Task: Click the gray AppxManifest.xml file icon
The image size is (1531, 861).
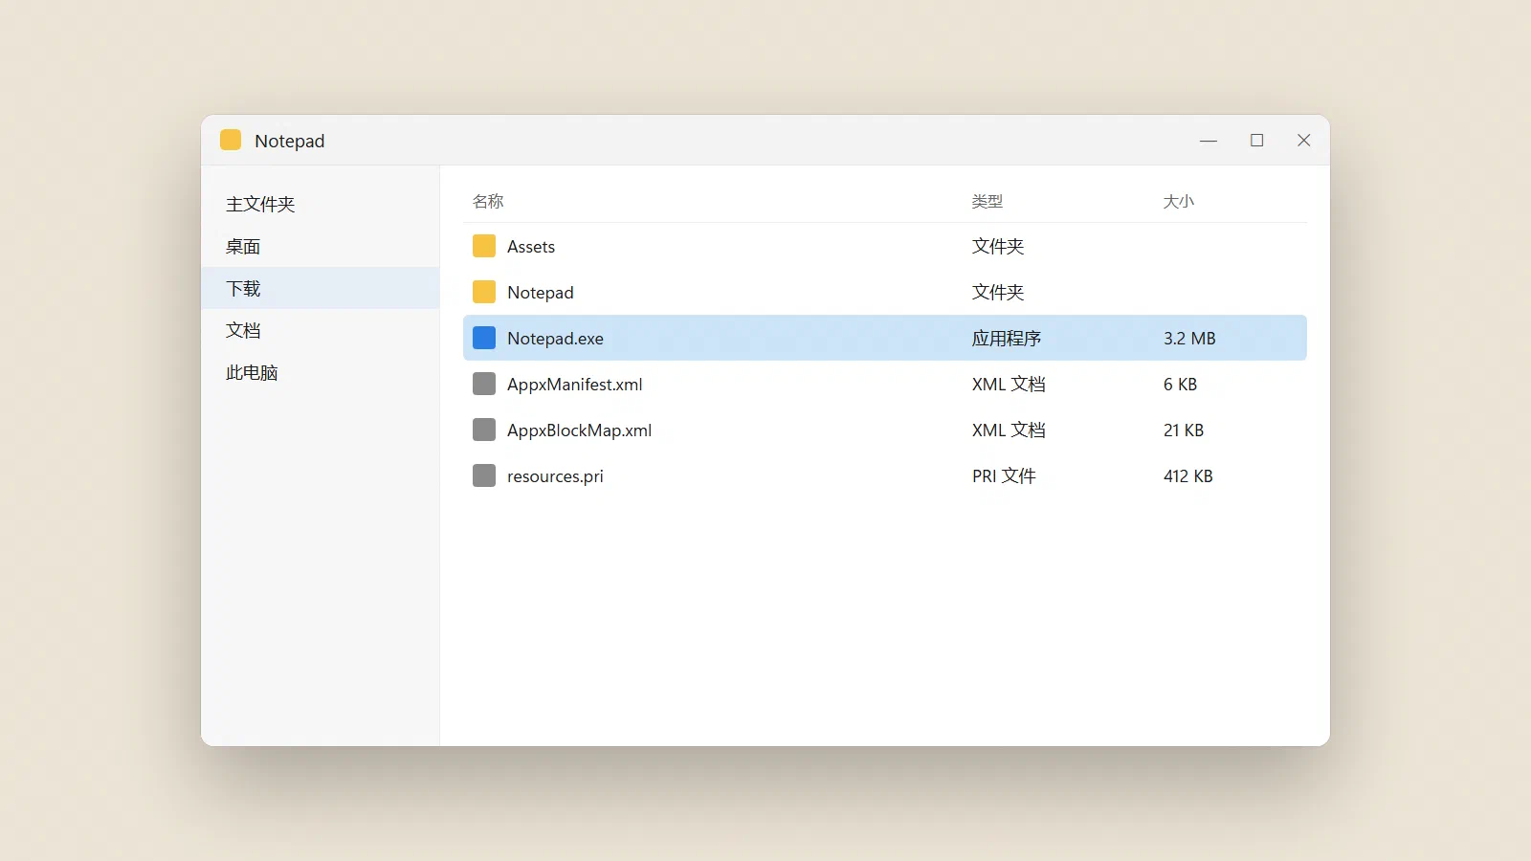Action: point(484,384)
